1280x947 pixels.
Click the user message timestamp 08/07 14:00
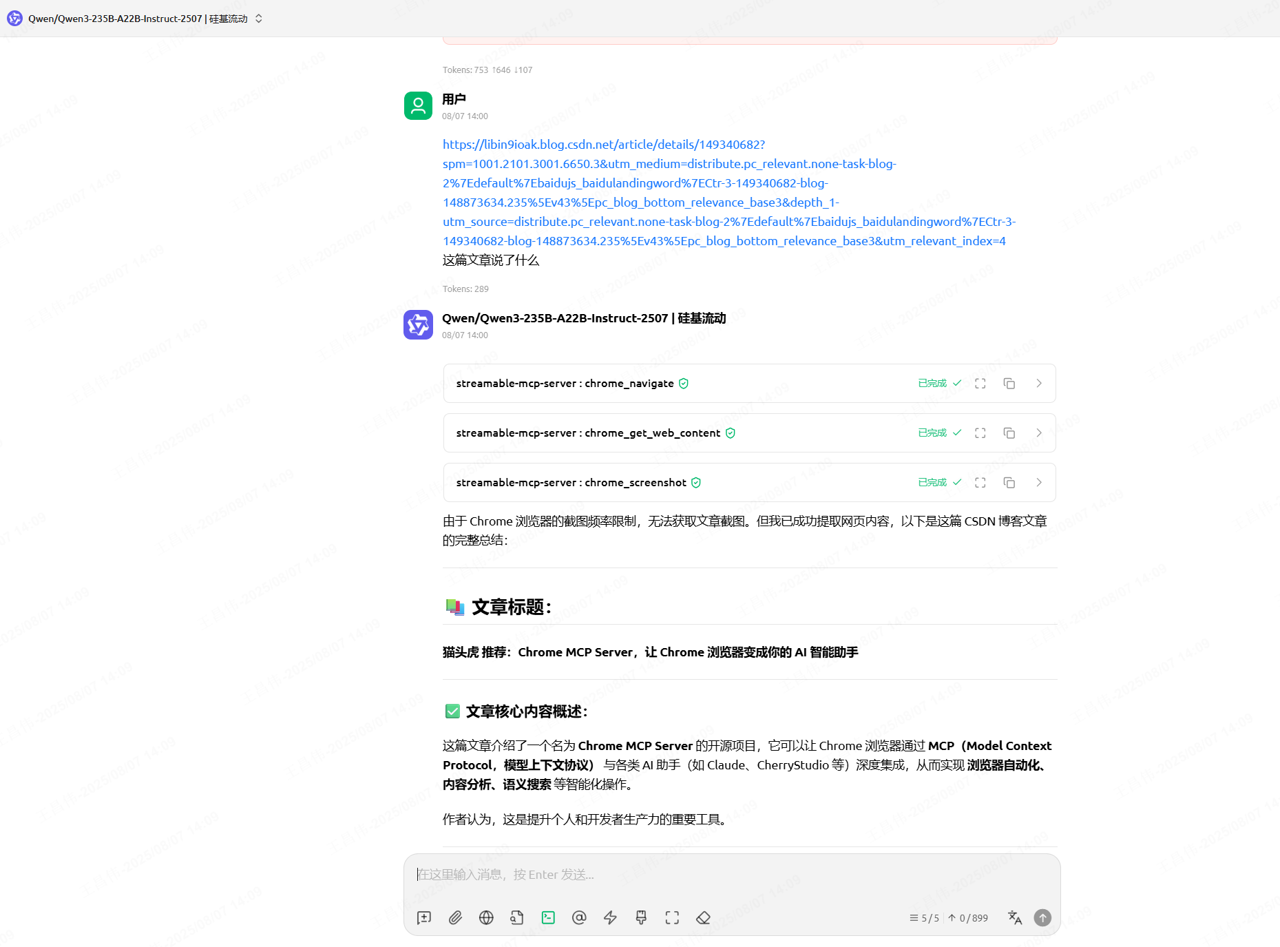(x=465, y=116)
